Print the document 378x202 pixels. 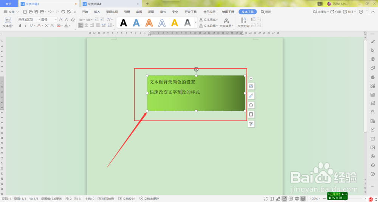point(63,12)
